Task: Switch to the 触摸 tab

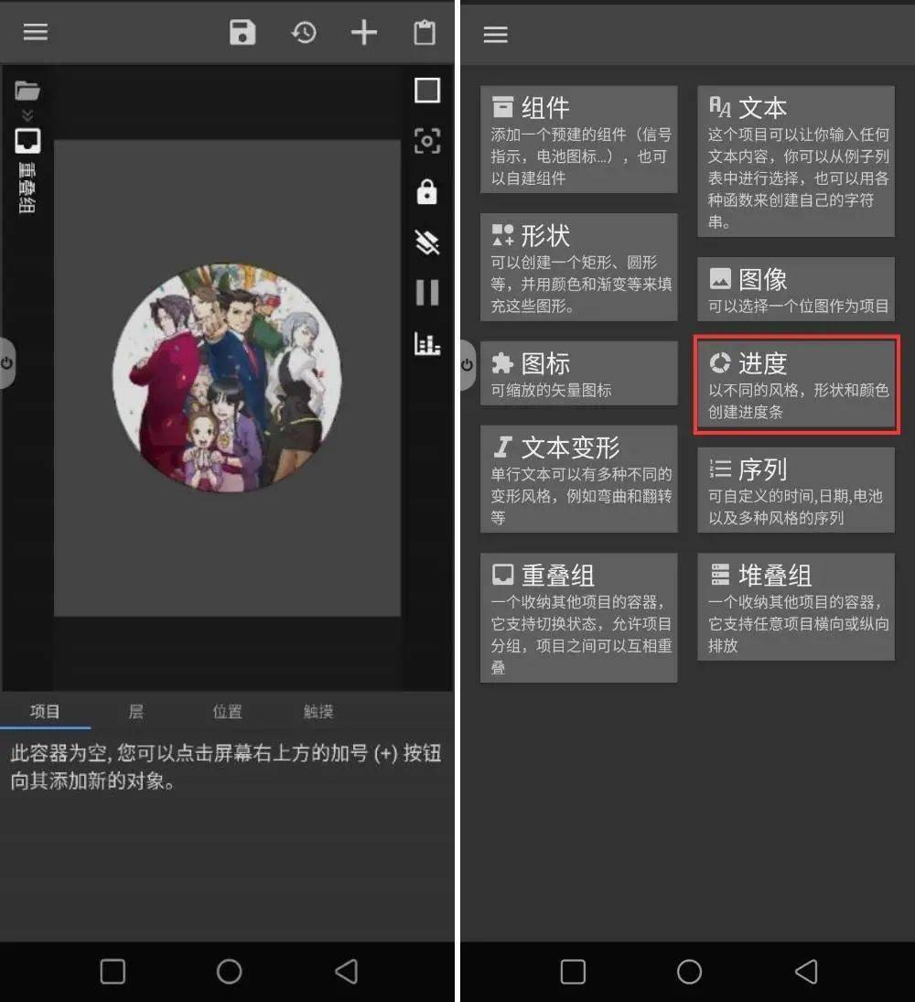Action: [x=318, y=712]
